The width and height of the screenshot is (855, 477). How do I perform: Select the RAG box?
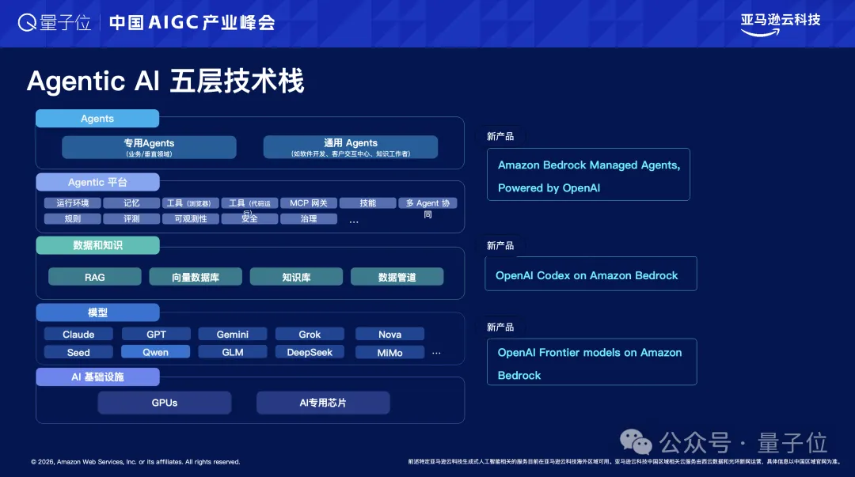95,277
